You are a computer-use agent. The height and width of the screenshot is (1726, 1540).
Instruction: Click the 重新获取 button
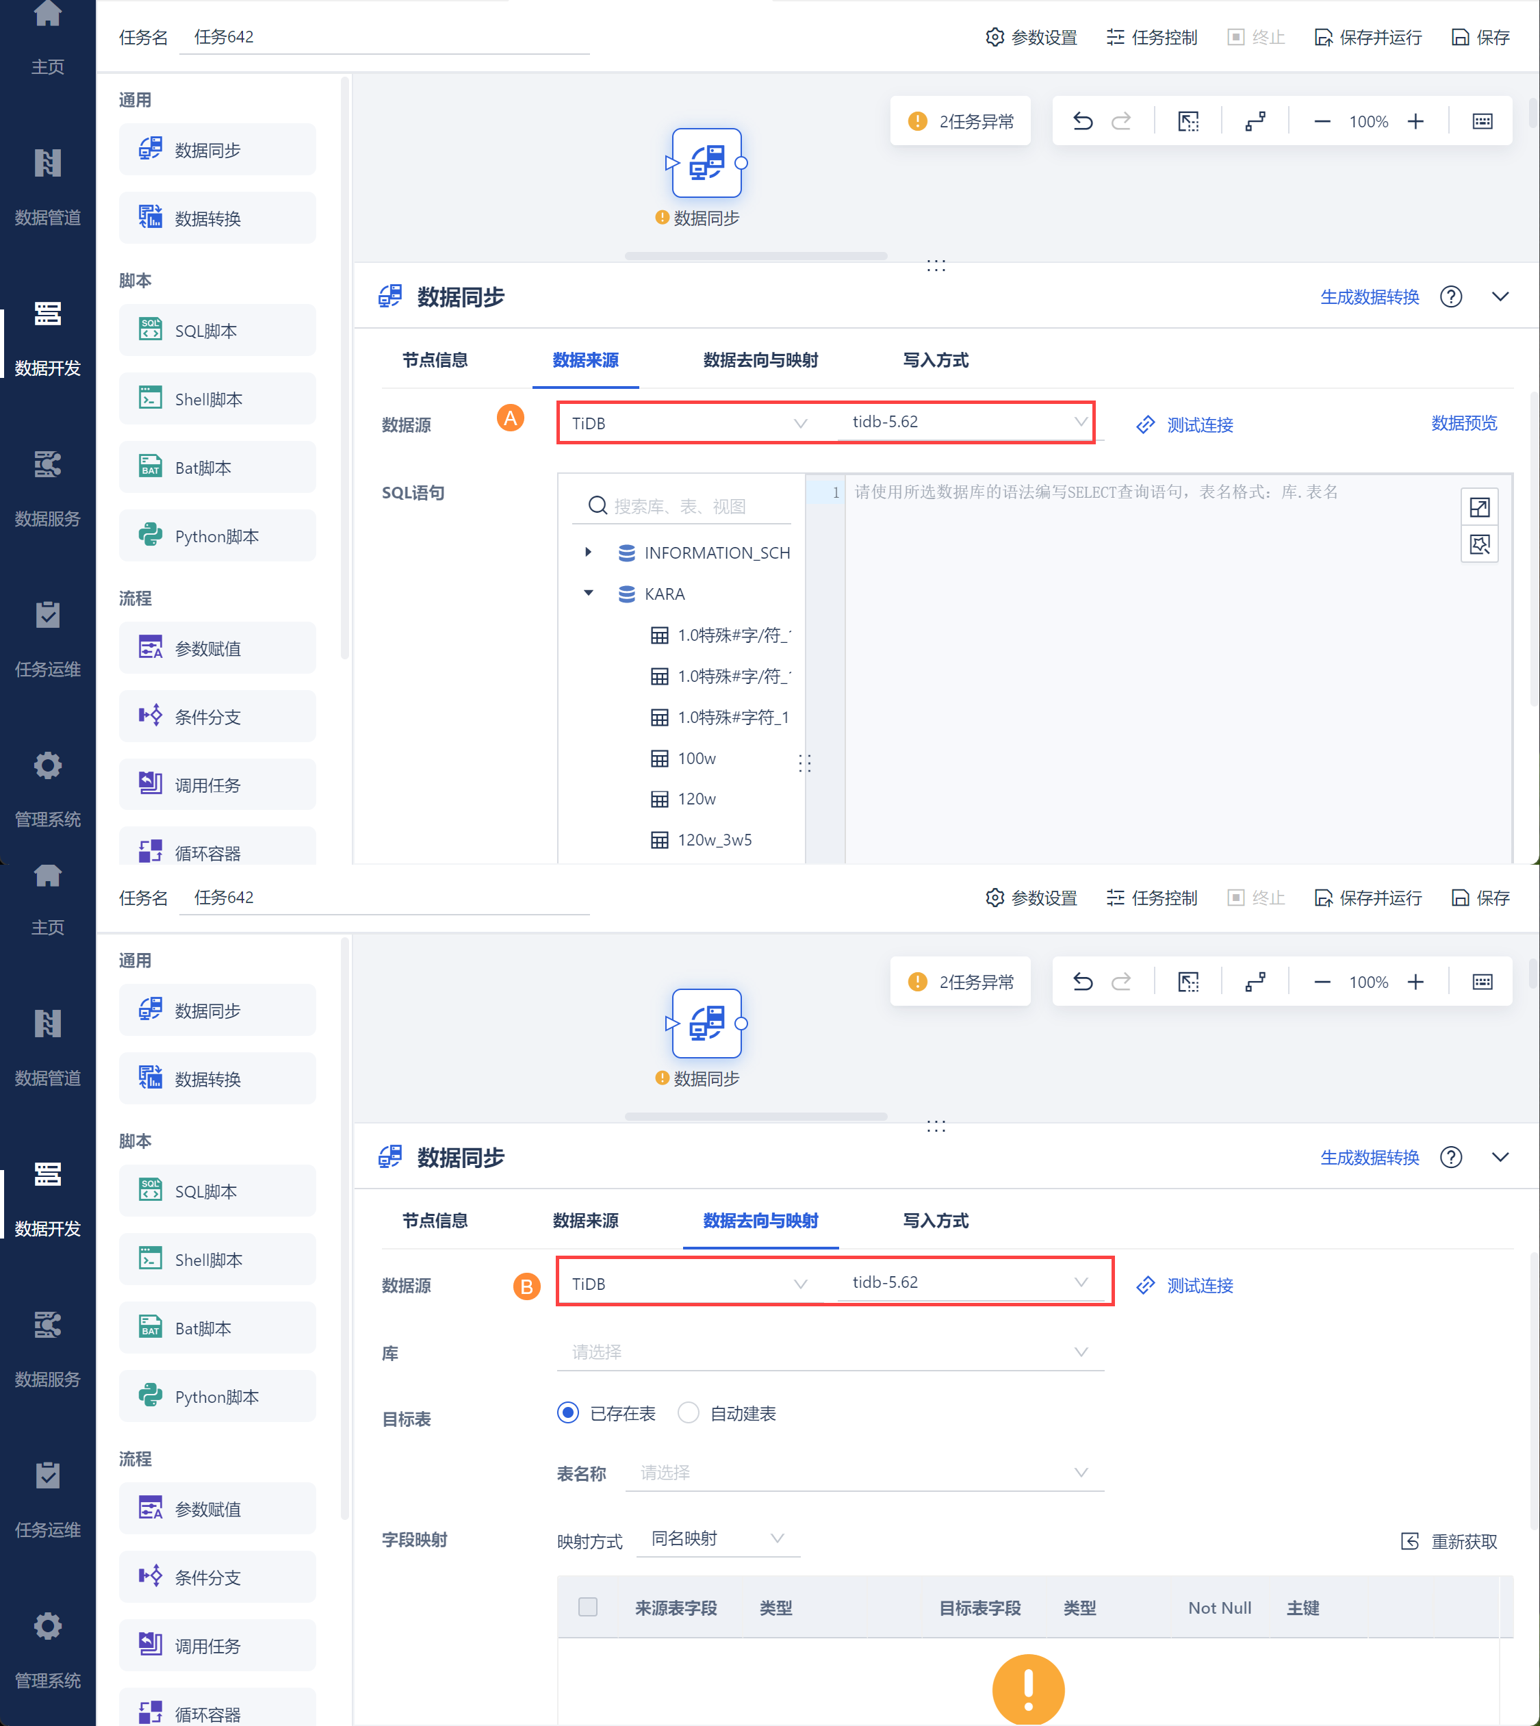1450,1540
